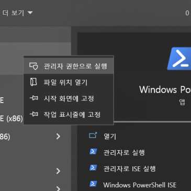Click the shield icon beside 관리자 권한으로 실행

coord(33,66)
